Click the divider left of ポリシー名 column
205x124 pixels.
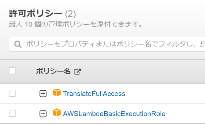(x=26, y=72)
